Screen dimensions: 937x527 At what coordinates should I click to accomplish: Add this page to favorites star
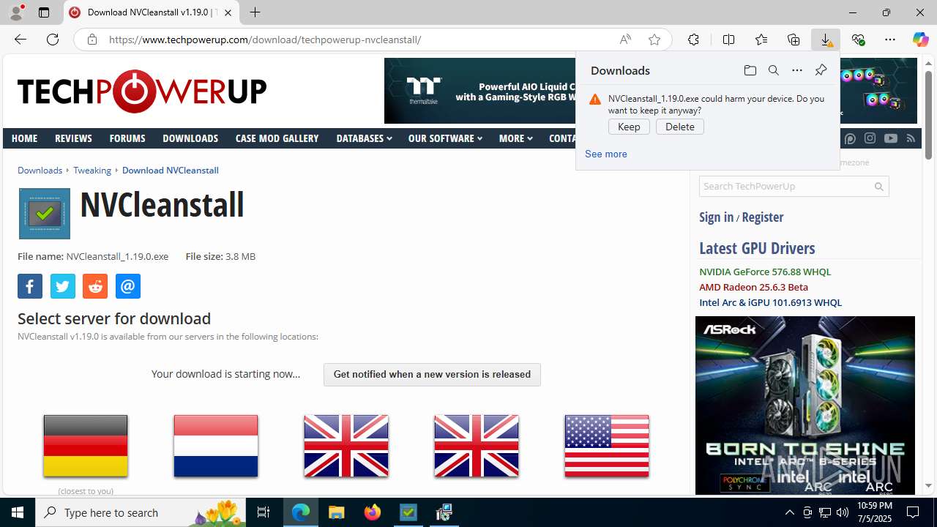pyautogui.click(x=654, y=40)
